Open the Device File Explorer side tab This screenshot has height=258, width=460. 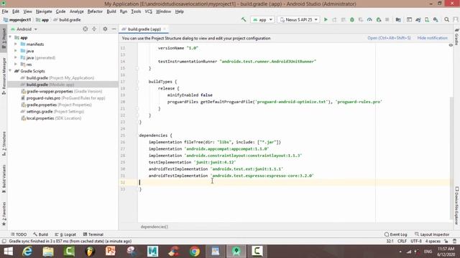coord(457,206)
